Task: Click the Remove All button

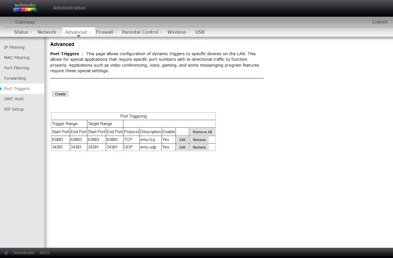Action: point(202,132)
